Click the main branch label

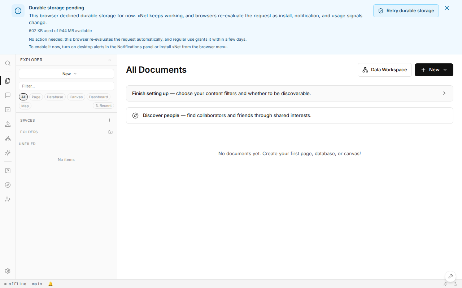click(37, 284)
